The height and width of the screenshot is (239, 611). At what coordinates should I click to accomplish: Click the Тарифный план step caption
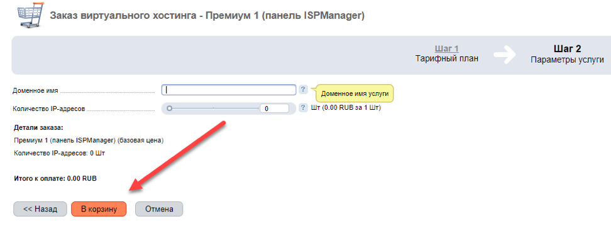(446, 59)
